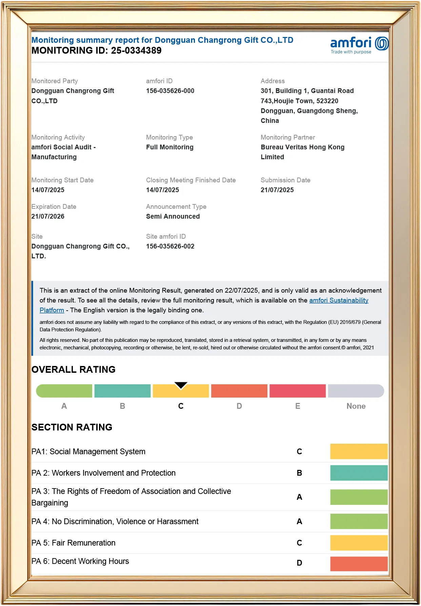
Task: Click the orange D overall rating segment
Action: [239, 391]
